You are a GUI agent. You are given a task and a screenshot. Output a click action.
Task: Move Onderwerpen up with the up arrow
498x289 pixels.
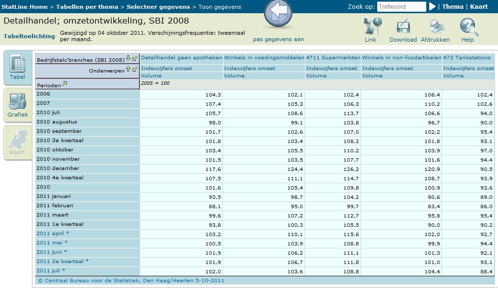129,70
